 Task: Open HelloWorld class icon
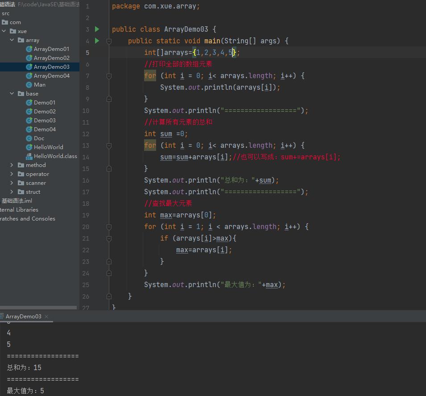point(29,147)
